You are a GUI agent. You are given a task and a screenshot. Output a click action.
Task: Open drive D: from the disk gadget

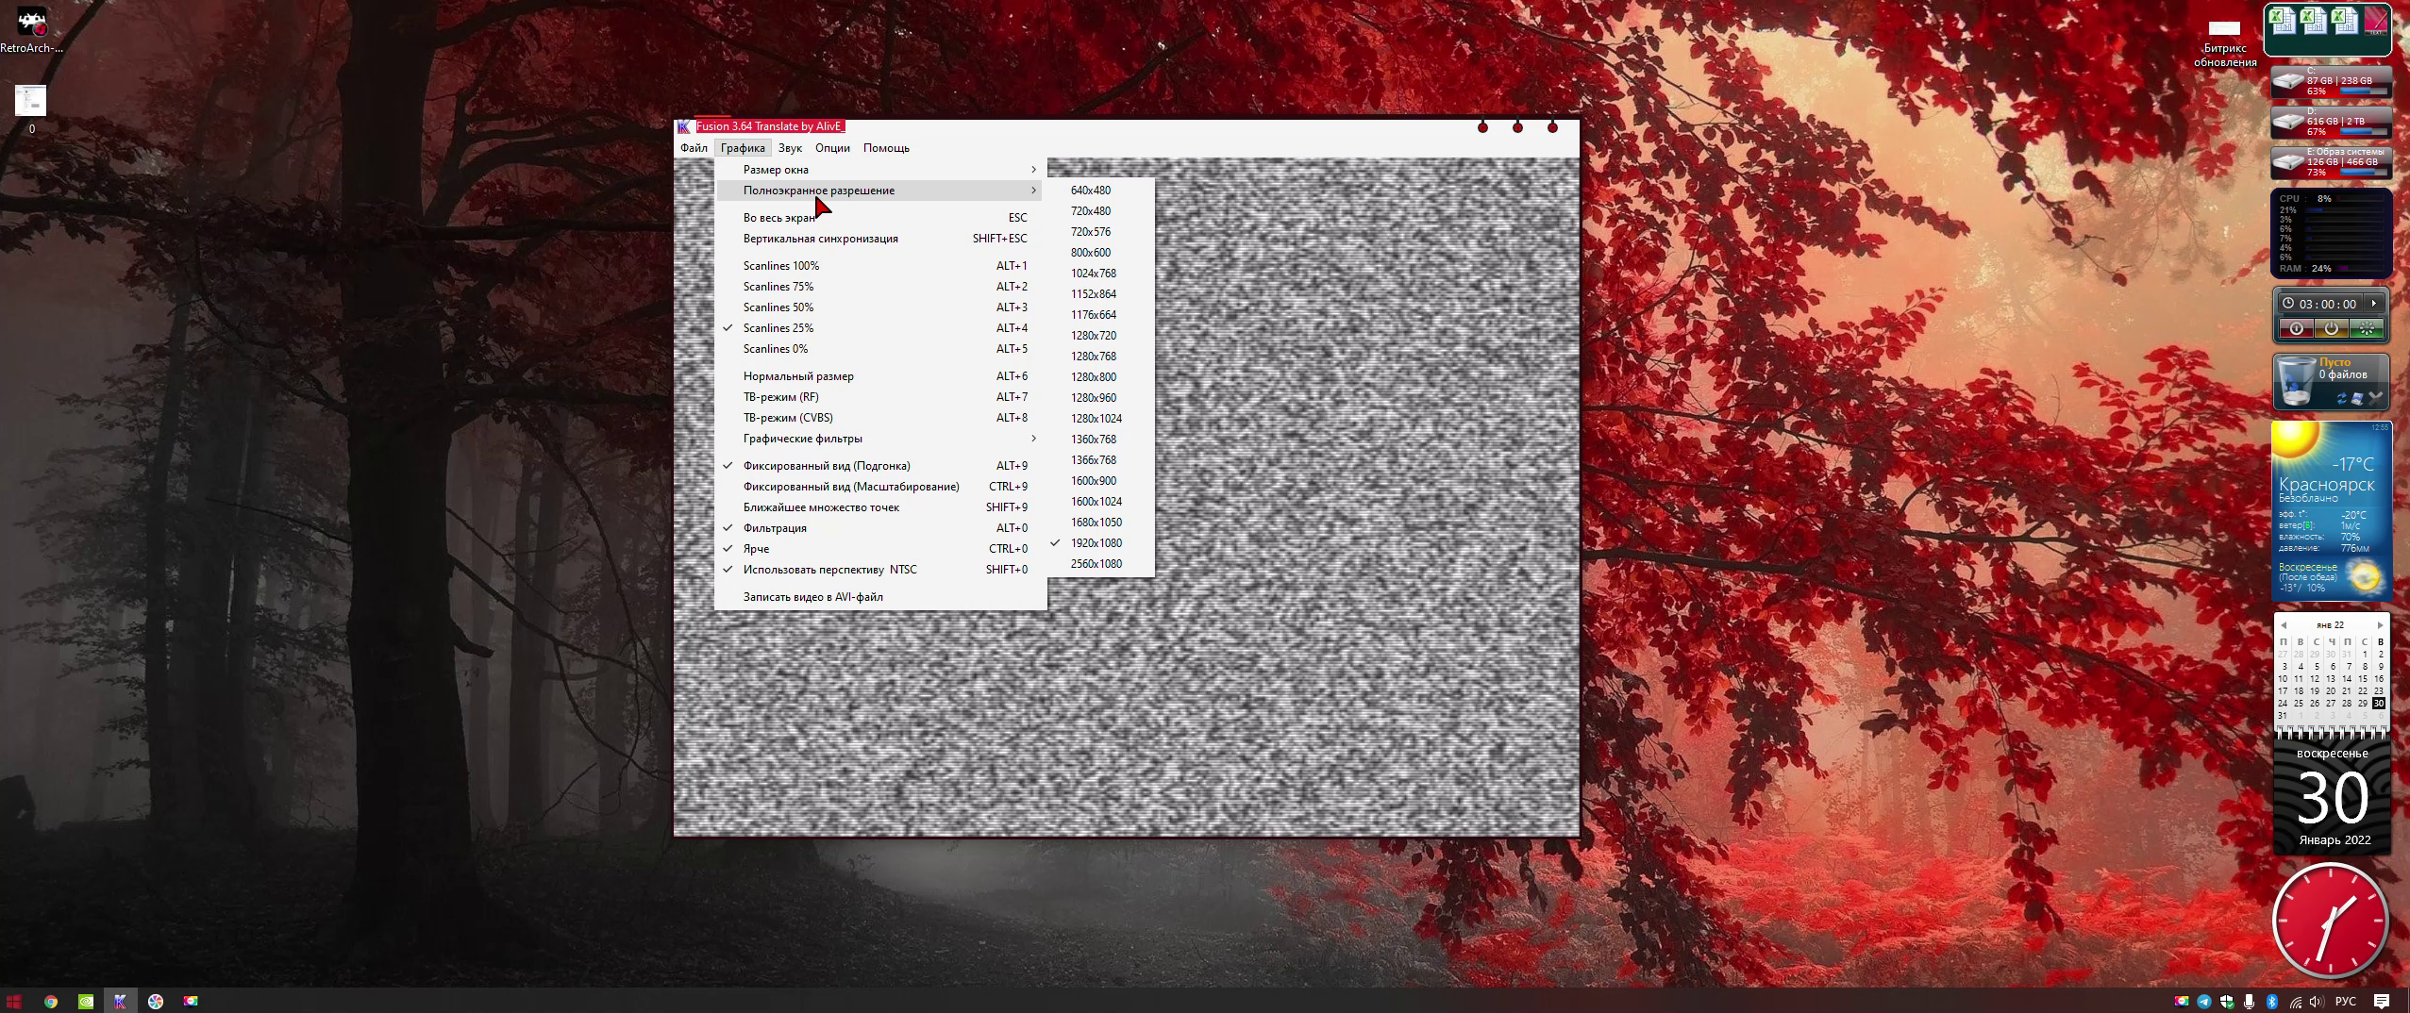(x=2331, y=122)
